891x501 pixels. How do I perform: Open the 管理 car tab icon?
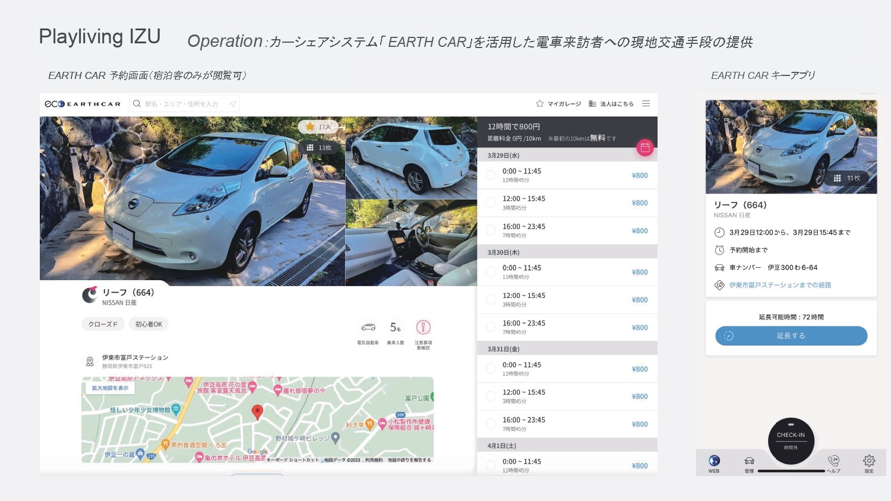[x=749, y=461]
